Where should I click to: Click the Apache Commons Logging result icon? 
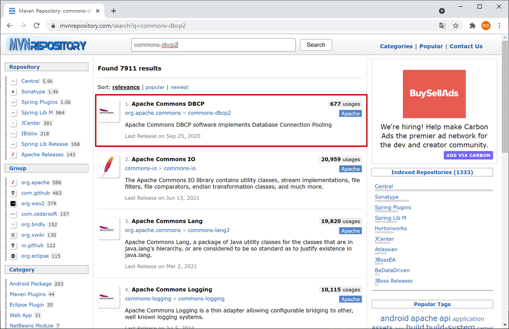point(109,297)
